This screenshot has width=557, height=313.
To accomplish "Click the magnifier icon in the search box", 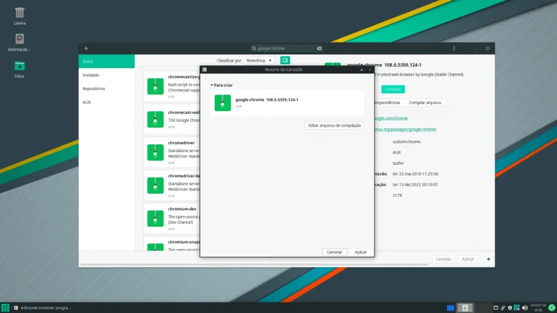I will [x=253, y=48].
